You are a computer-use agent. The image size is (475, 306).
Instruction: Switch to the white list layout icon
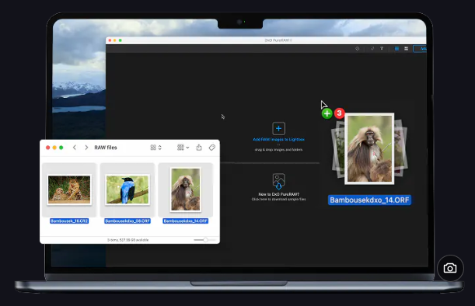[x=407, y=48]
